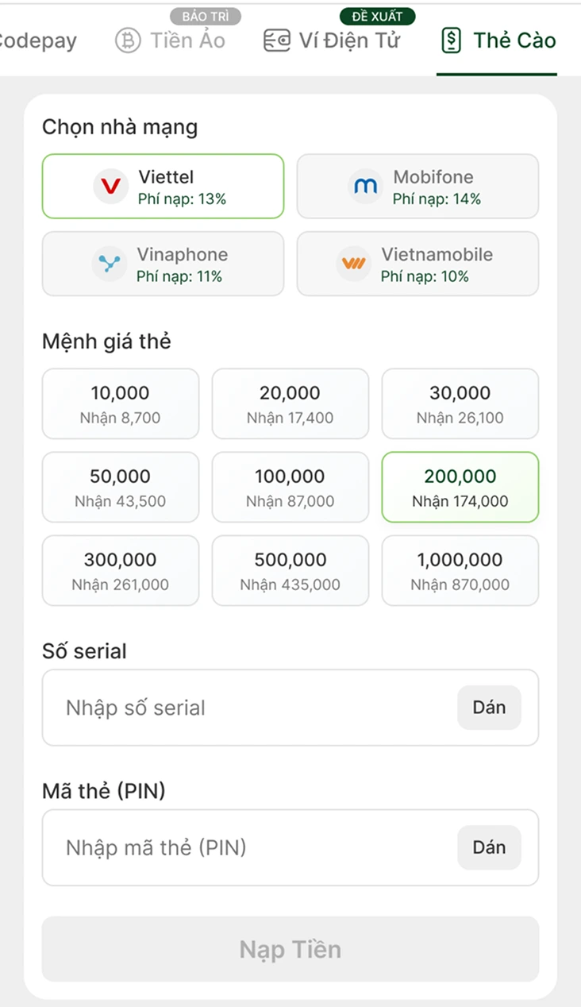This screenshot has height=1007, width=581.
Task: Click the Vinaphone logo icon
Action: (110, 264)
